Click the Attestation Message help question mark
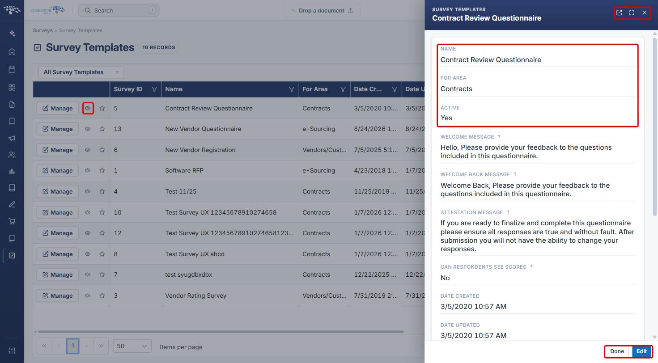658x363 pixels. click(x=508, y=212)
